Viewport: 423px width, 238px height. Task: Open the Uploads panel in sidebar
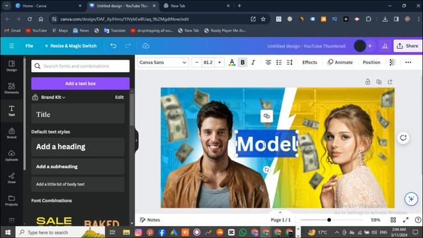(11, 155)
